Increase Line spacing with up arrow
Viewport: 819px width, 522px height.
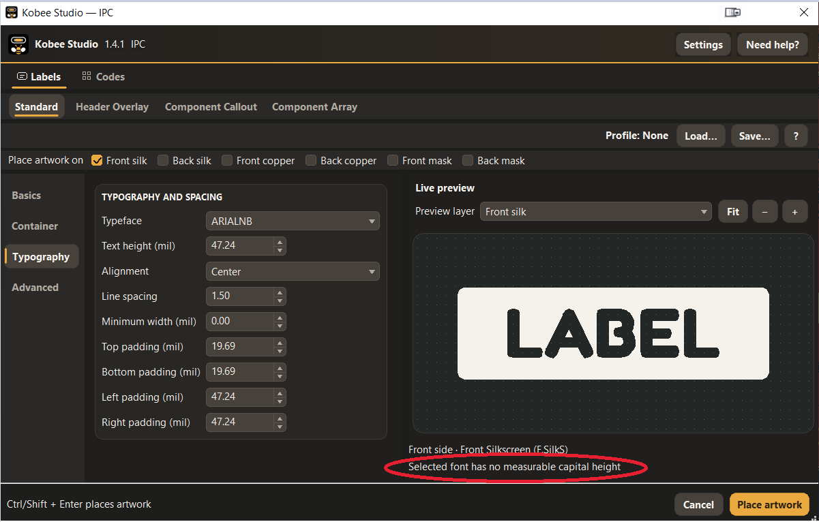[280, 292]
